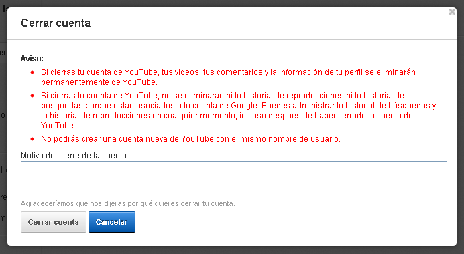Click the blue Cancelar button
The image size is (464, 254).
click(x=112, y=222)
